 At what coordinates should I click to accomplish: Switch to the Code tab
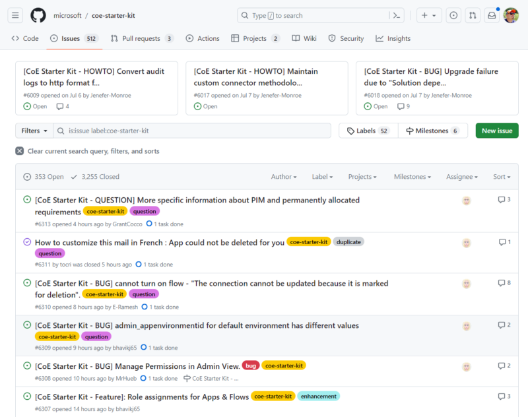pos(25,38)
